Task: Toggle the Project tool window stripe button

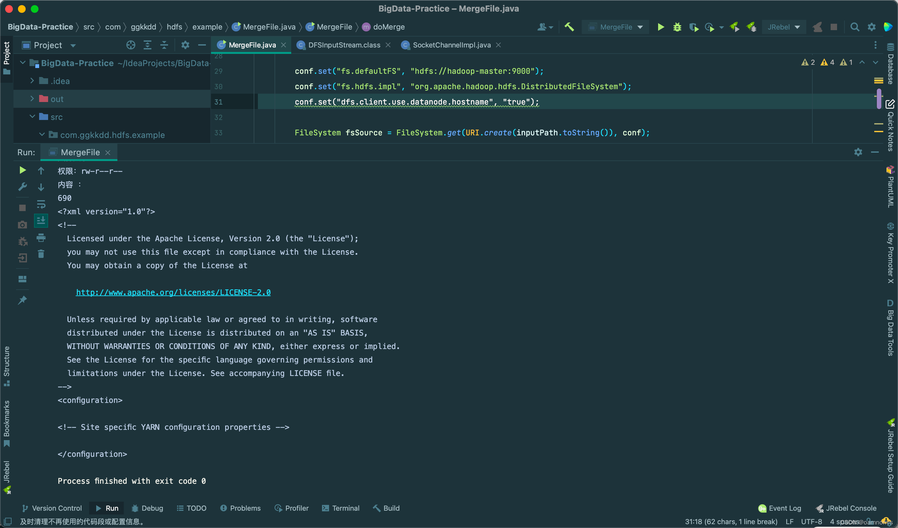Action: tap(6, 58)
